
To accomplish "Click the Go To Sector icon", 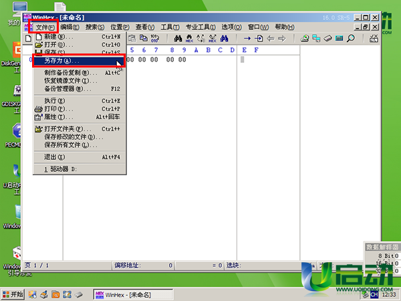I will coord(259,39).
